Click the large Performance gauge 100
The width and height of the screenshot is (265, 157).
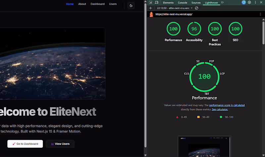[x=204, y=77]
